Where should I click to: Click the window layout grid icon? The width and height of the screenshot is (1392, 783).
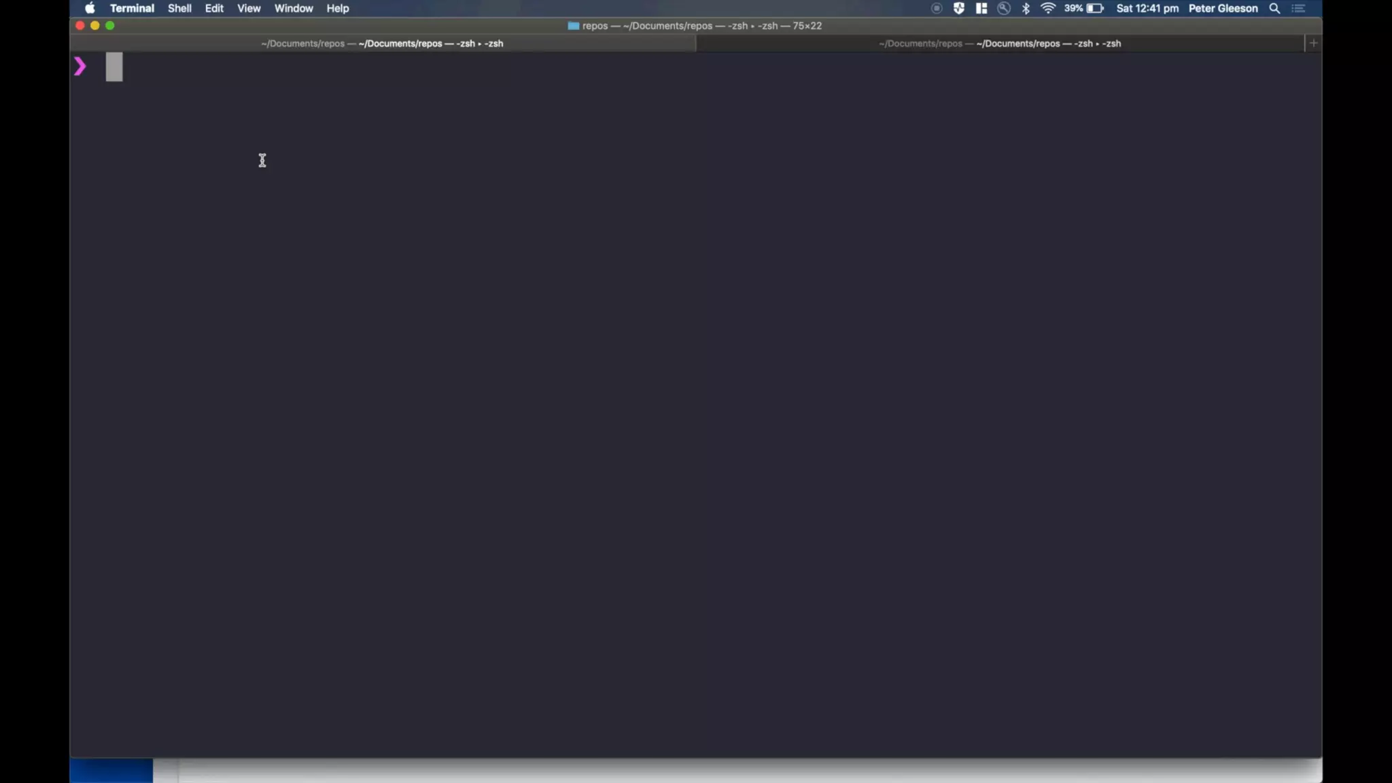coord(981,8)
